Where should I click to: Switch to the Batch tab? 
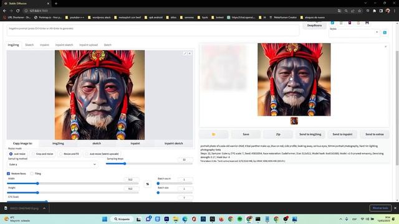click(x=108, y=45)
